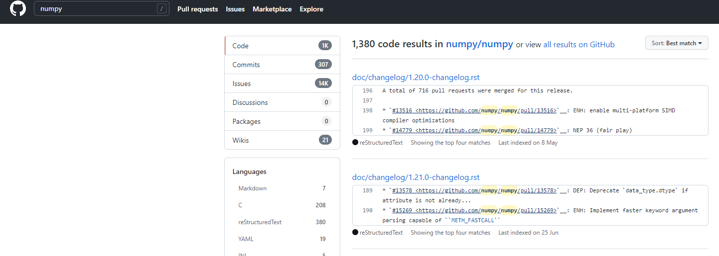Click the '1,380 code results in' heading text
719x256 pixels.
point(398,44)
